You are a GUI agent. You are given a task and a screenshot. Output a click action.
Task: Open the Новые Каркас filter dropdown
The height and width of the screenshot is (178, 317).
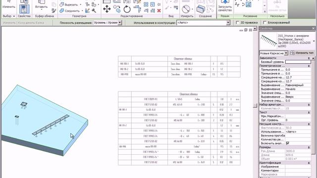(x=286, y=53)
